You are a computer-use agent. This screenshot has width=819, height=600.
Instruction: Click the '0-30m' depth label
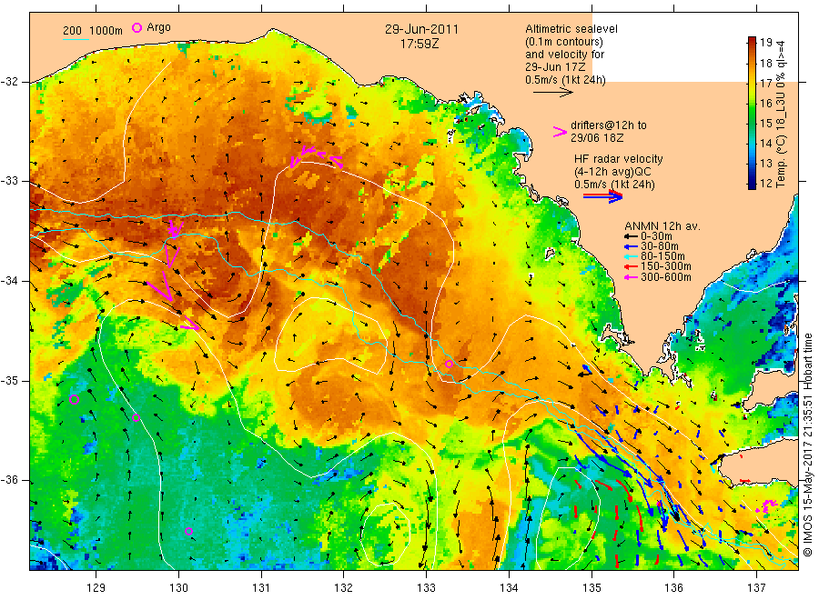pyautogui.click(x=656, y=237)
